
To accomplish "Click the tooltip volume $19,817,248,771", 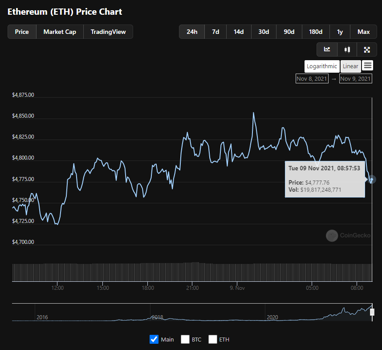I will 321,190.
